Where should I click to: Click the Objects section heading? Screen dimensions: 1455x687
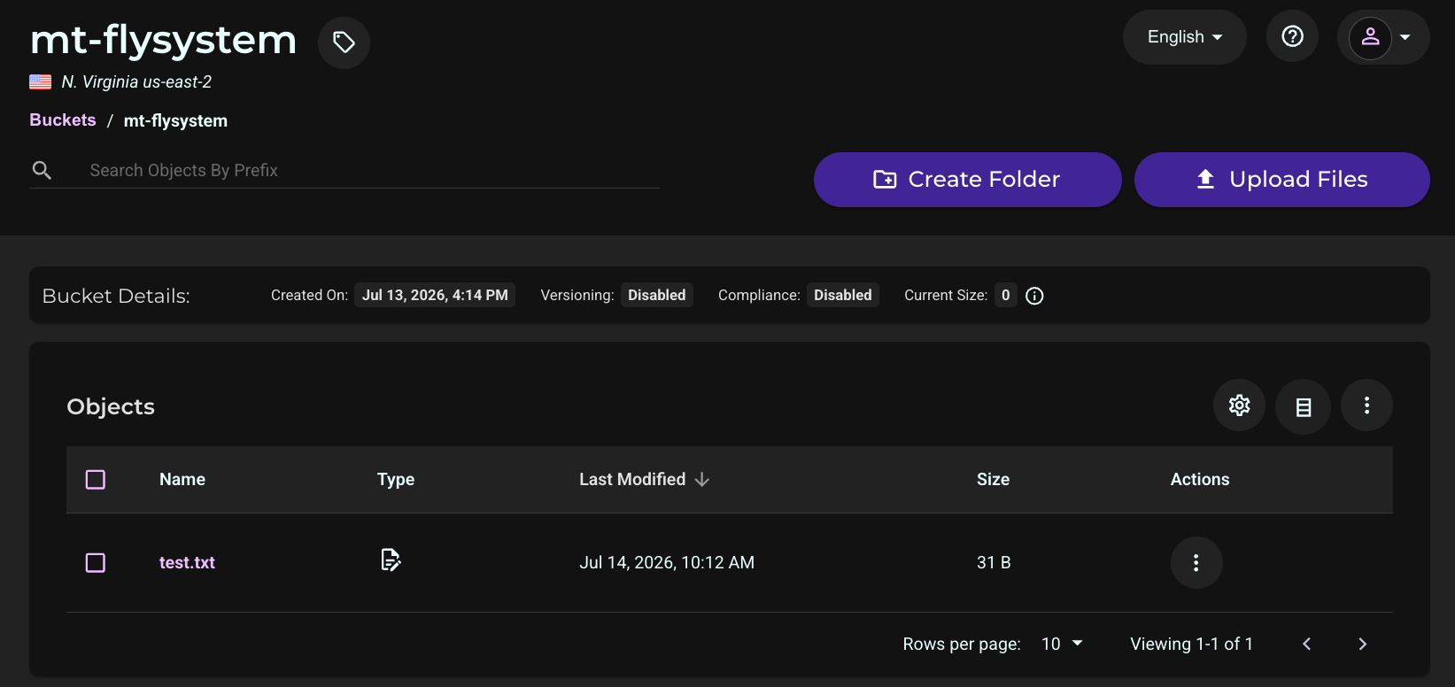(111, 406)
